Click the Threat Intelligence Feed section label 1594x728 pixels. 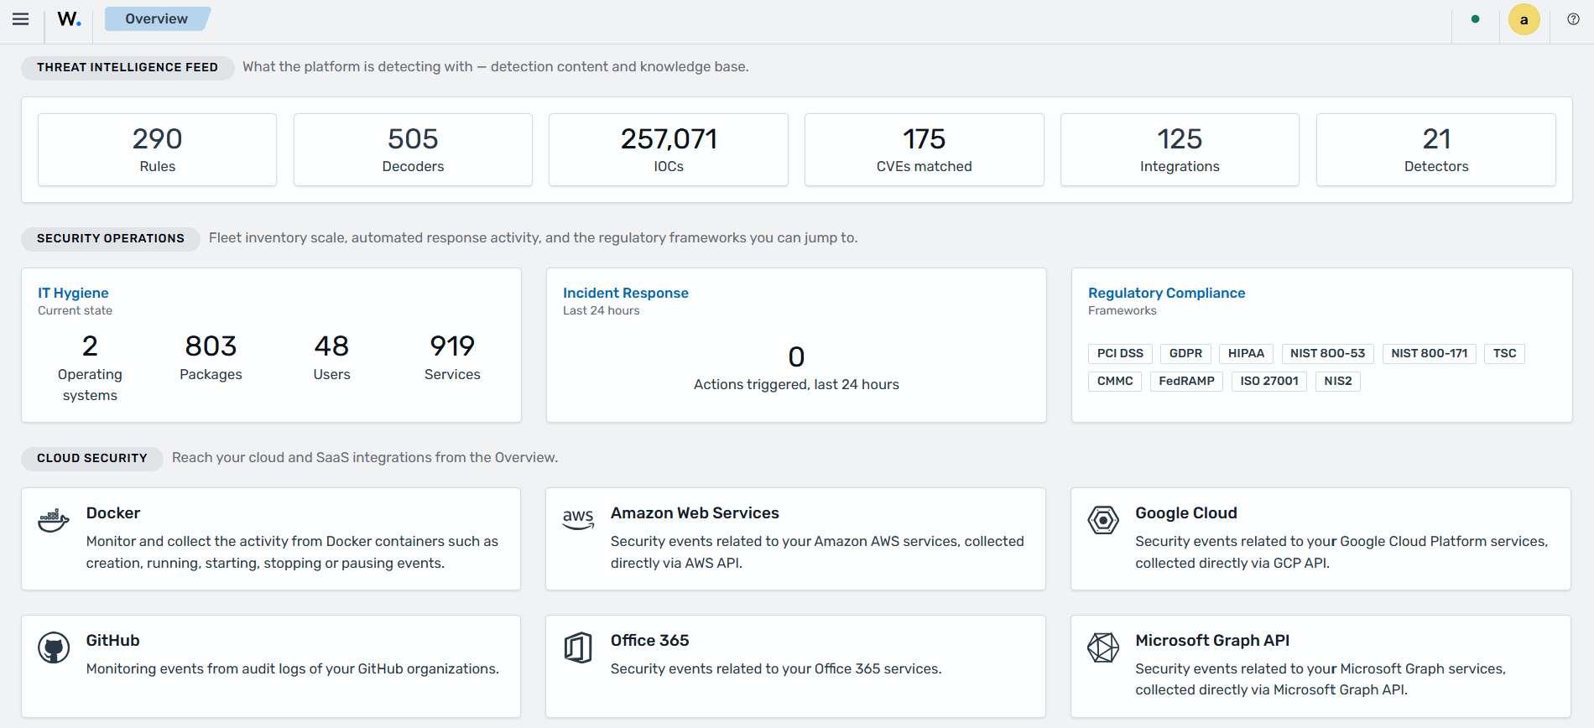pyautogui.click(x=128, y=67)
